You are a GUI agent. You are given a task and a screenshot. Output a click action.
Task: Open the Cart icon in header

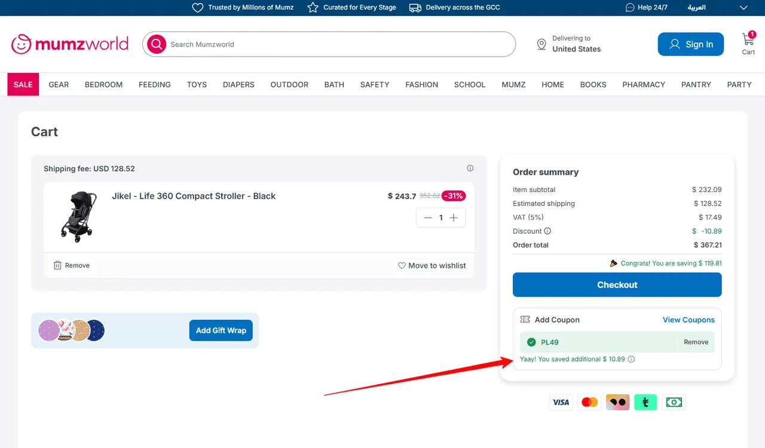[x=748, y=44]
